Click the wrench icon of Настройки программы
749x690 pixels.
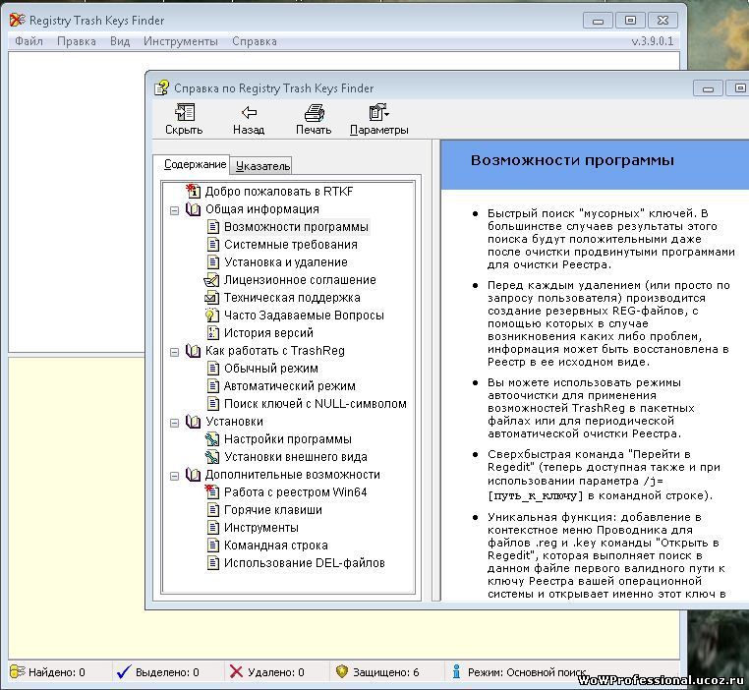point(211,439)
